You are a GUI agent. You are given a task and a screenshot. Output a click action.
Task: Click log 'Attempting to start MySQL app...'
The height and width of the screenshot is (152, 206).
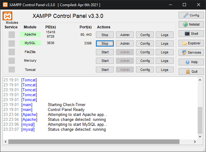(77, 125)
